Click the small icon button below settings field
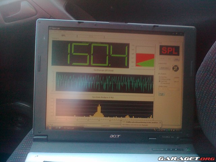This screenshot has width=216, height=162. 162,94
